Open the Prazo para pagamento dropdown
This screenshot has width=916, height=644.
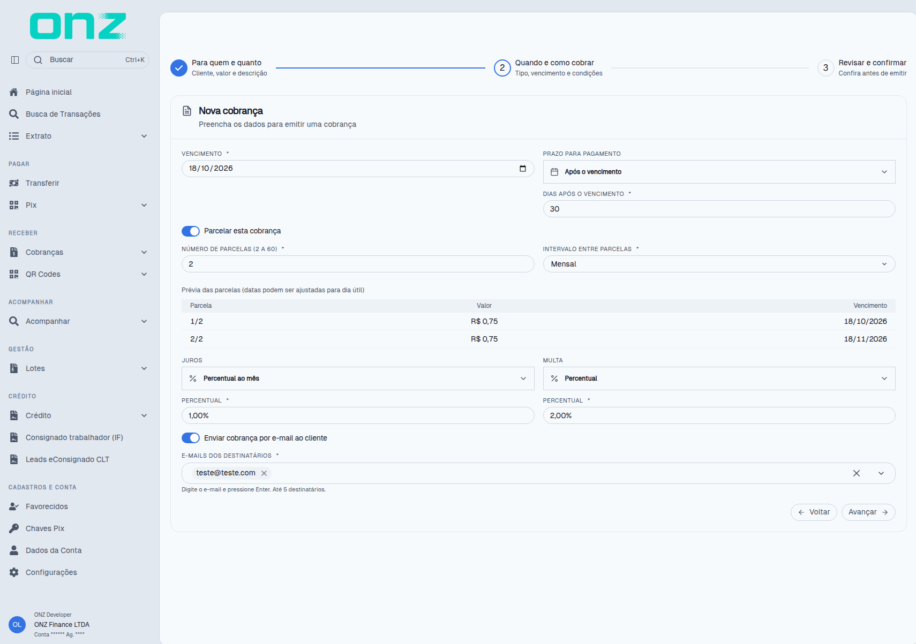click(719, 172)
